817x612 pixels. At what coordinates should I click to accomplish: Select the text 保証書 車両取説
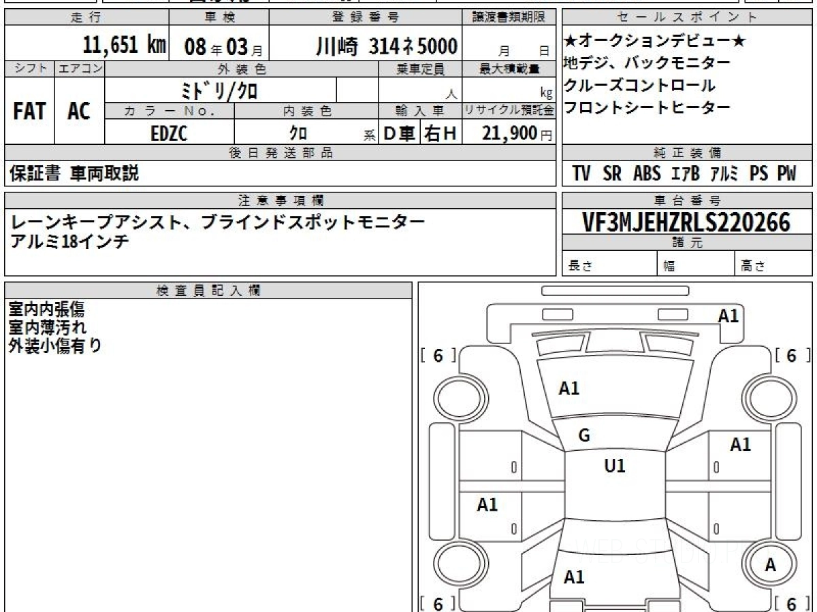coord(74,173)
